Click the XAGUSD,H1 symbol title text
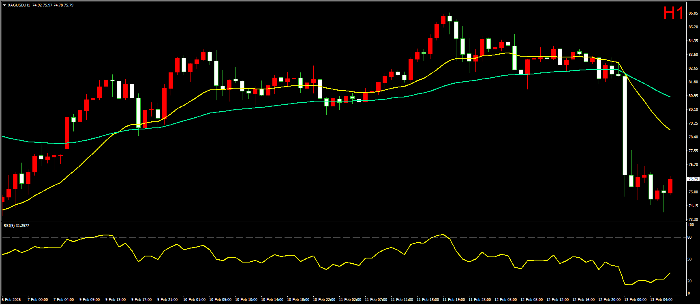Viewport: 700px width, 305px height. tap(19, 5)
